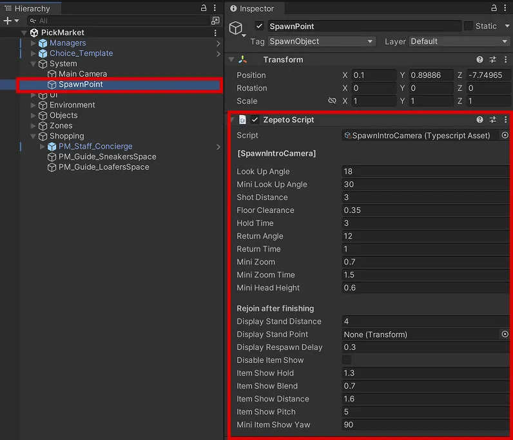Expand the Managers prefab
The height and width of the screenshot is (440, 513).
33,43
